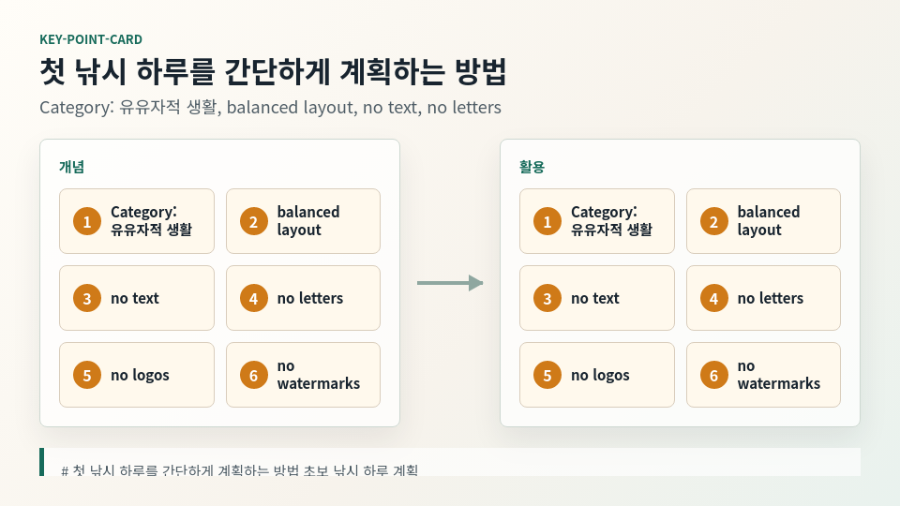Select no letters card in the 활용 panel

tap(763, 298)
